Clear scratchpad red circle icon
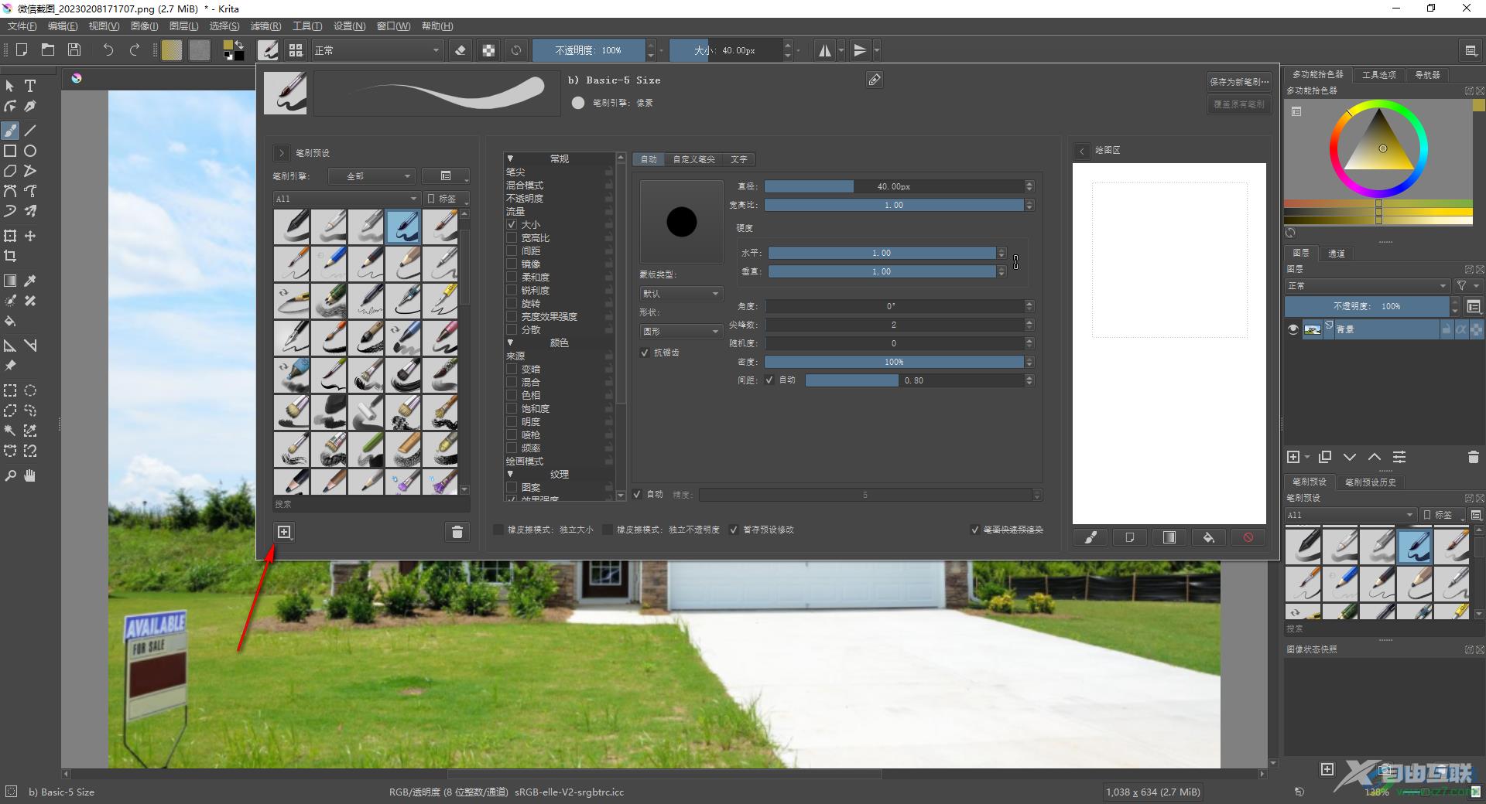The image size is (1486, 804). pyautogui.click(x=1248, y=537)
